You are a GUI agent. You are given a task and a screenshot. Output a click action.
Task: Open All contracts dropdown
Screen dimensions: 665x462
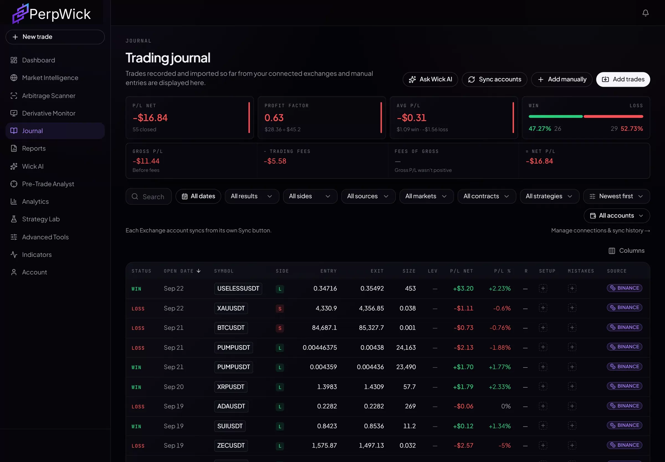click(487, 196)
